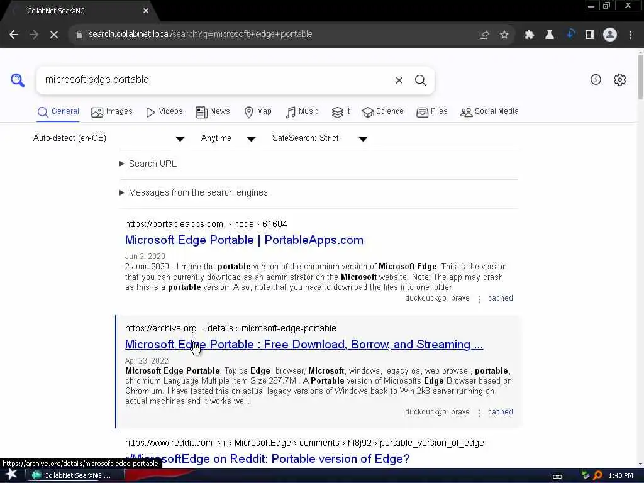Switch to It search category

[341, 112]
